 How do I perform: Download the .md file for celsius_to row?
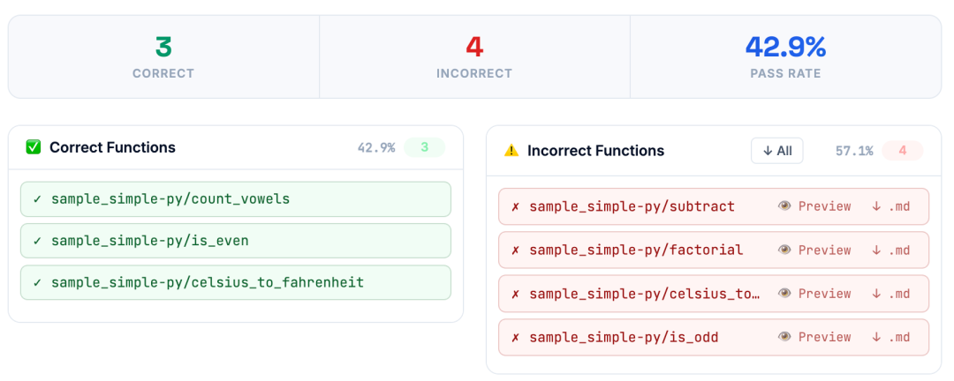click(890, 294)
